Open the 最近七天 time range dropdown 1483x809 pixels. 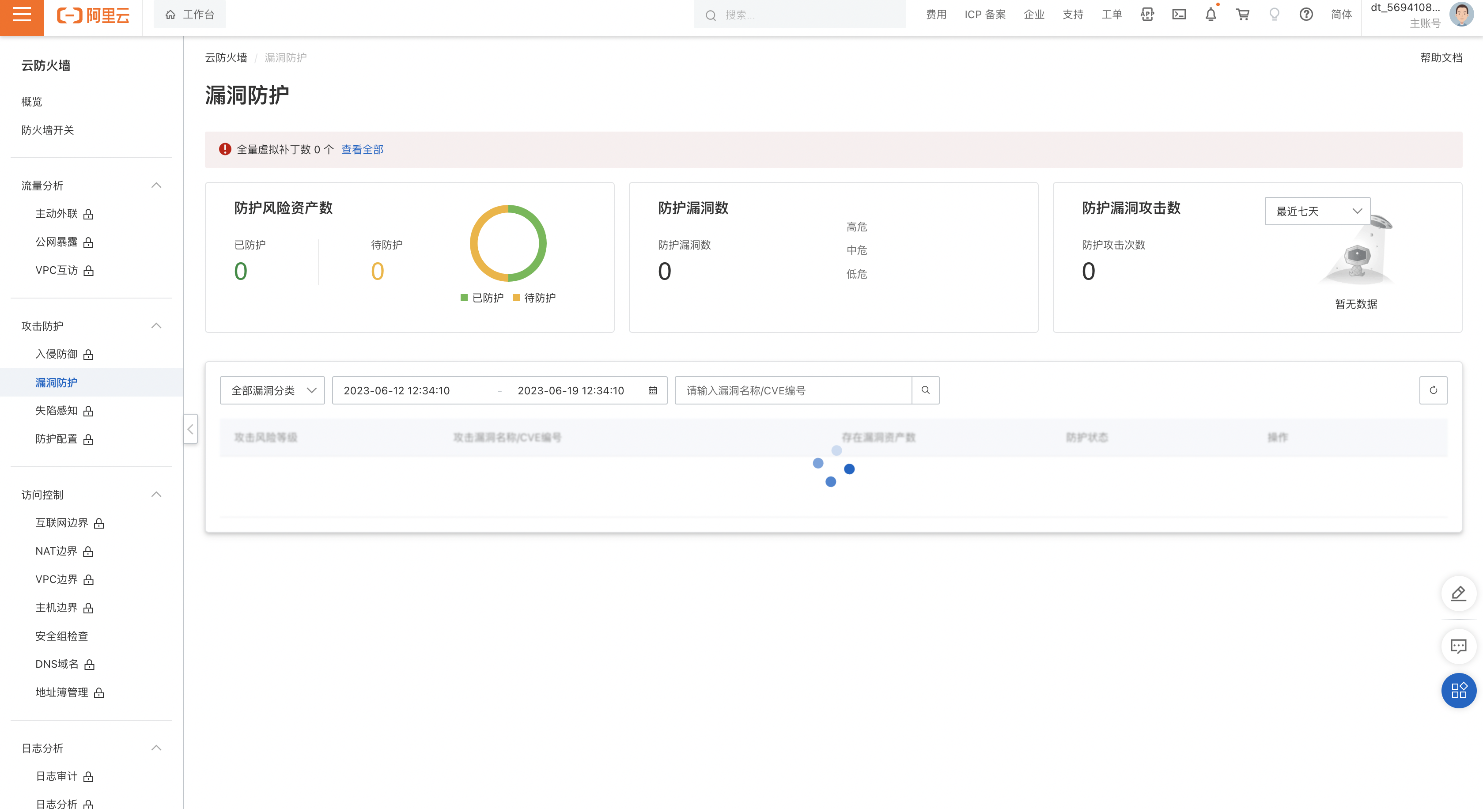click(1317, 212)
